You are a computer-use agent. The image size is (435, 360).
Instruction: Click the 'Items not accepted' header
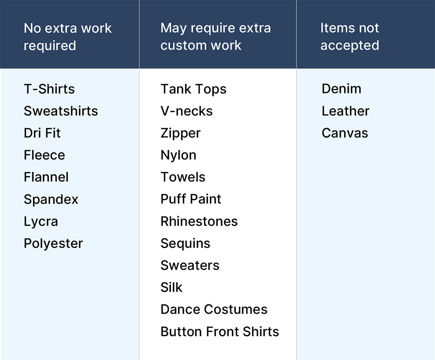[350, 37]
